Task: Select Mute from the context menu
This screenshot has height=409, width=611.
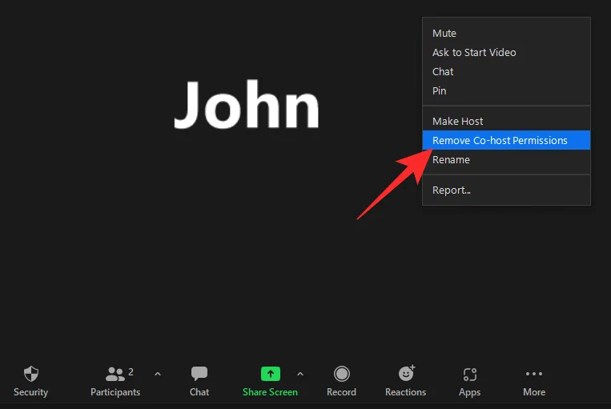Action: coord(444,34)
